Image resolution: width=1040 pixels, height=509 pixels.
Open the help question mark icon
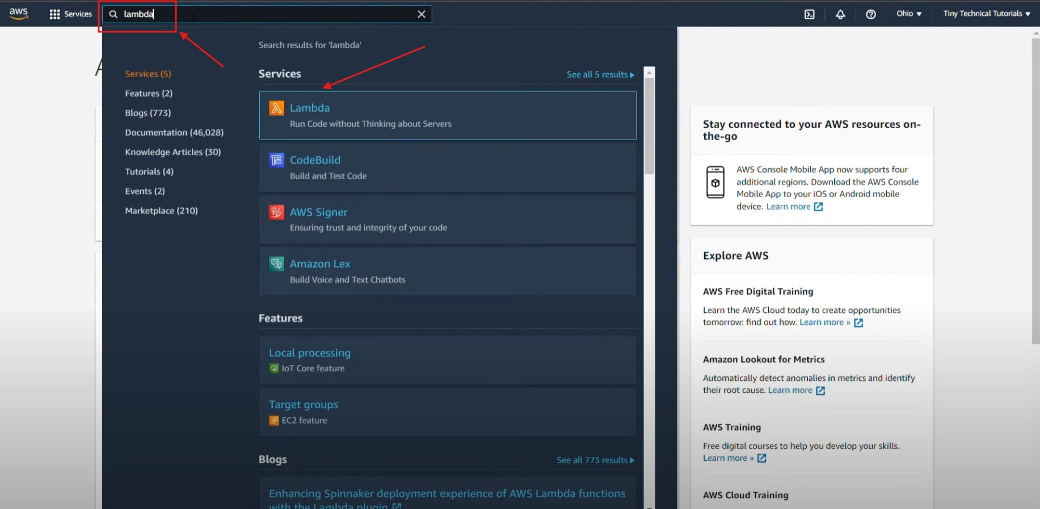(x=870, y=14)
